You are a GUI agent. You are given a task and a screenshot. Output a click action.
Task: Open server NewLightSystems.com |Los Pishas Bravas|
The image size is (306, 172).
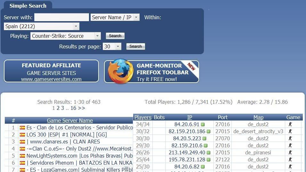pyautogui.click(x=80, y=156)
